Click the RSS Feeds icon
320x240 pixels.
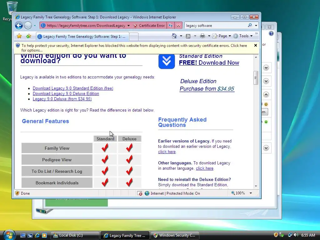(188, 36)
